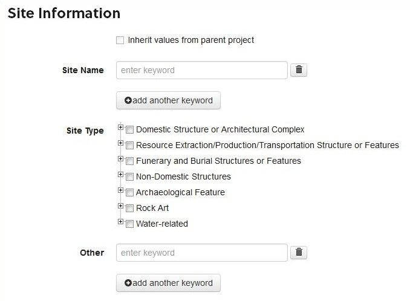
Task: Focus the Other keyword input field
Action: click(202, 253)
